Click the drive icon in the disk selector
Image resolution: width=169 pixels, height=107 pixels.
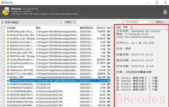3,22
